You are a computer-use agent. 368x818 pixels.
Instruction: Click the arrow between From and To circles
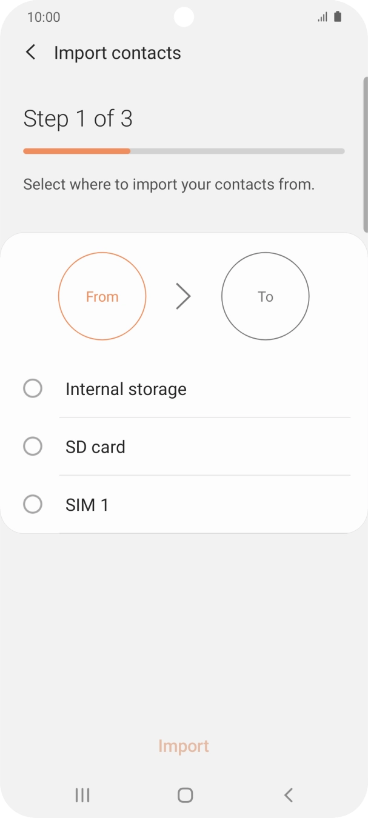183,296
